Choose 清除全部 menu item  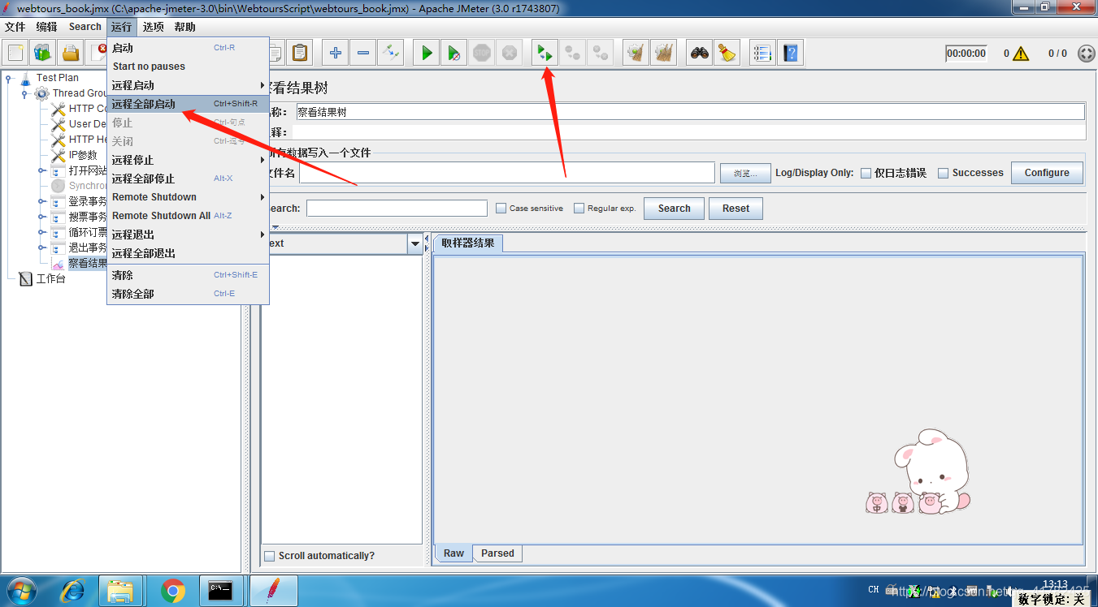(x=188, y=294)
